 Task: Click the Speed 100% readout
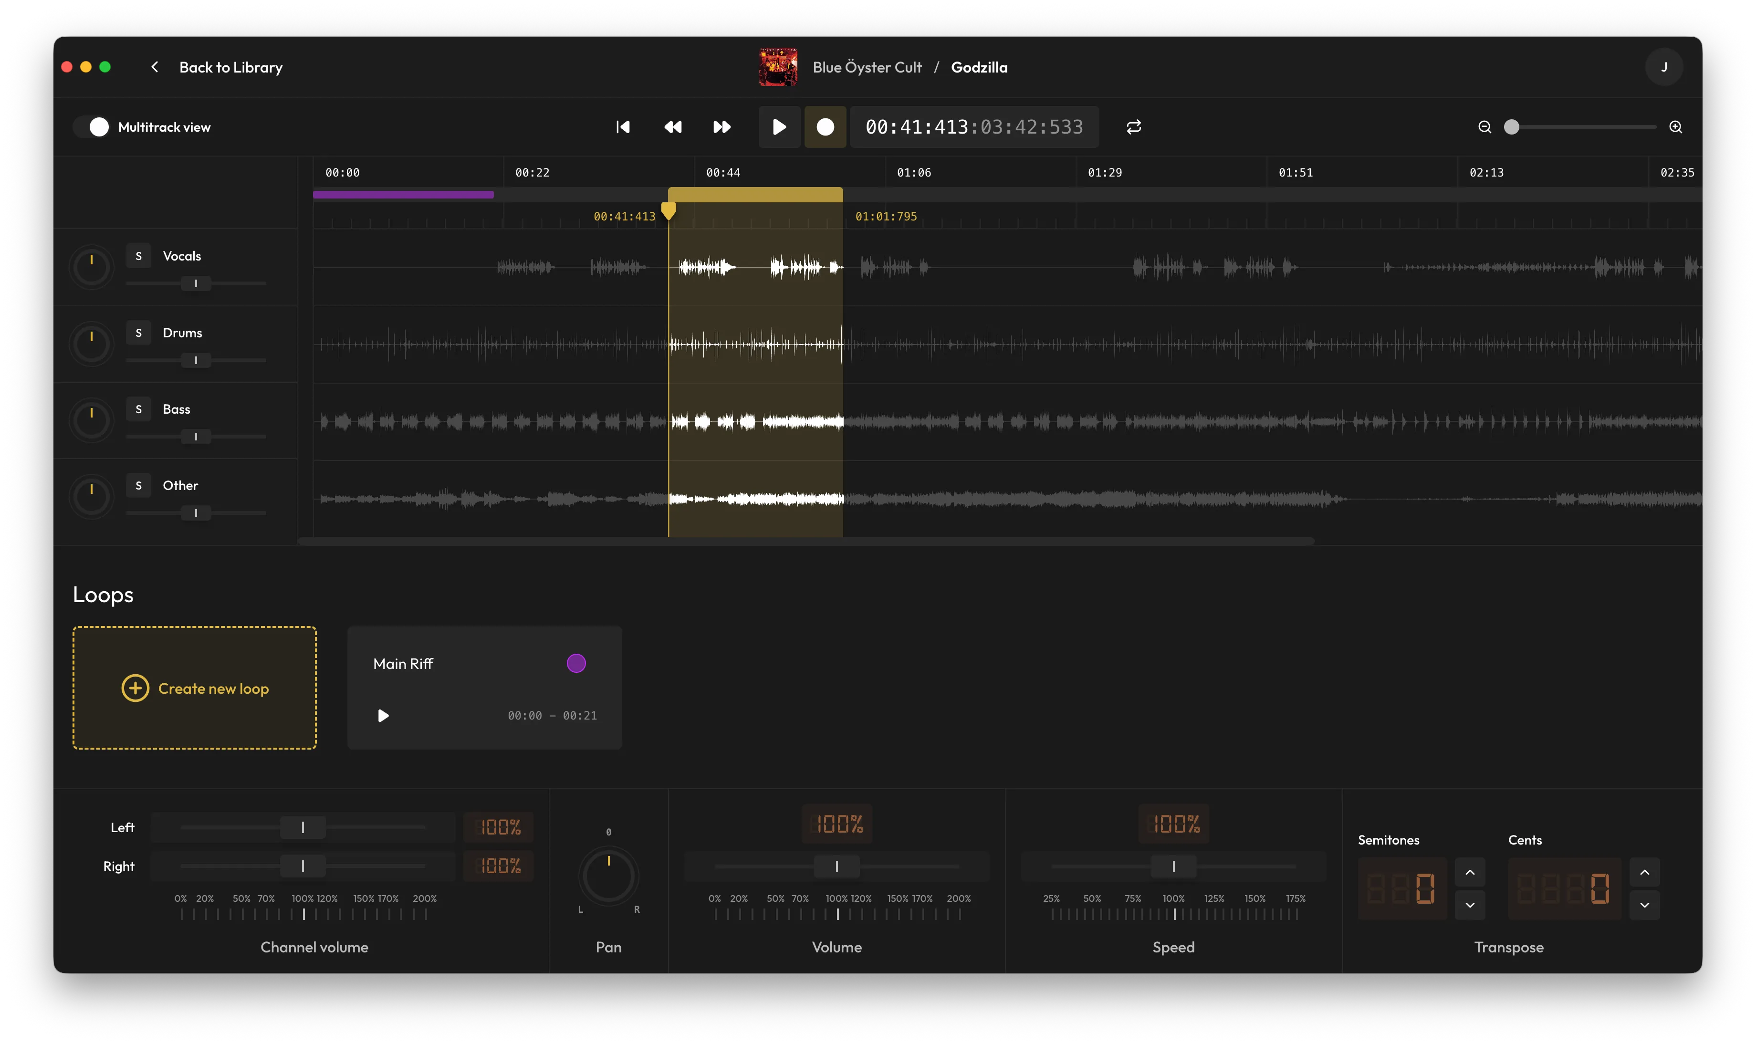pos(1173,824)
